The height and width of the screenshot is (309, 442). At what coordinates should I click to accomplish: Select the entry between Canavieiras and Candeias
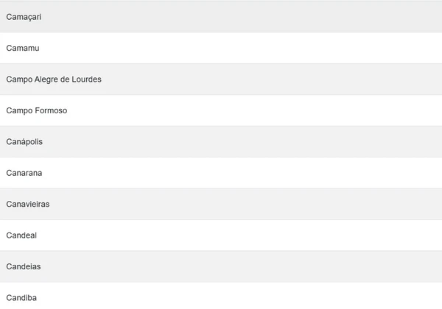pyautogui.click(x=21, y=235)
